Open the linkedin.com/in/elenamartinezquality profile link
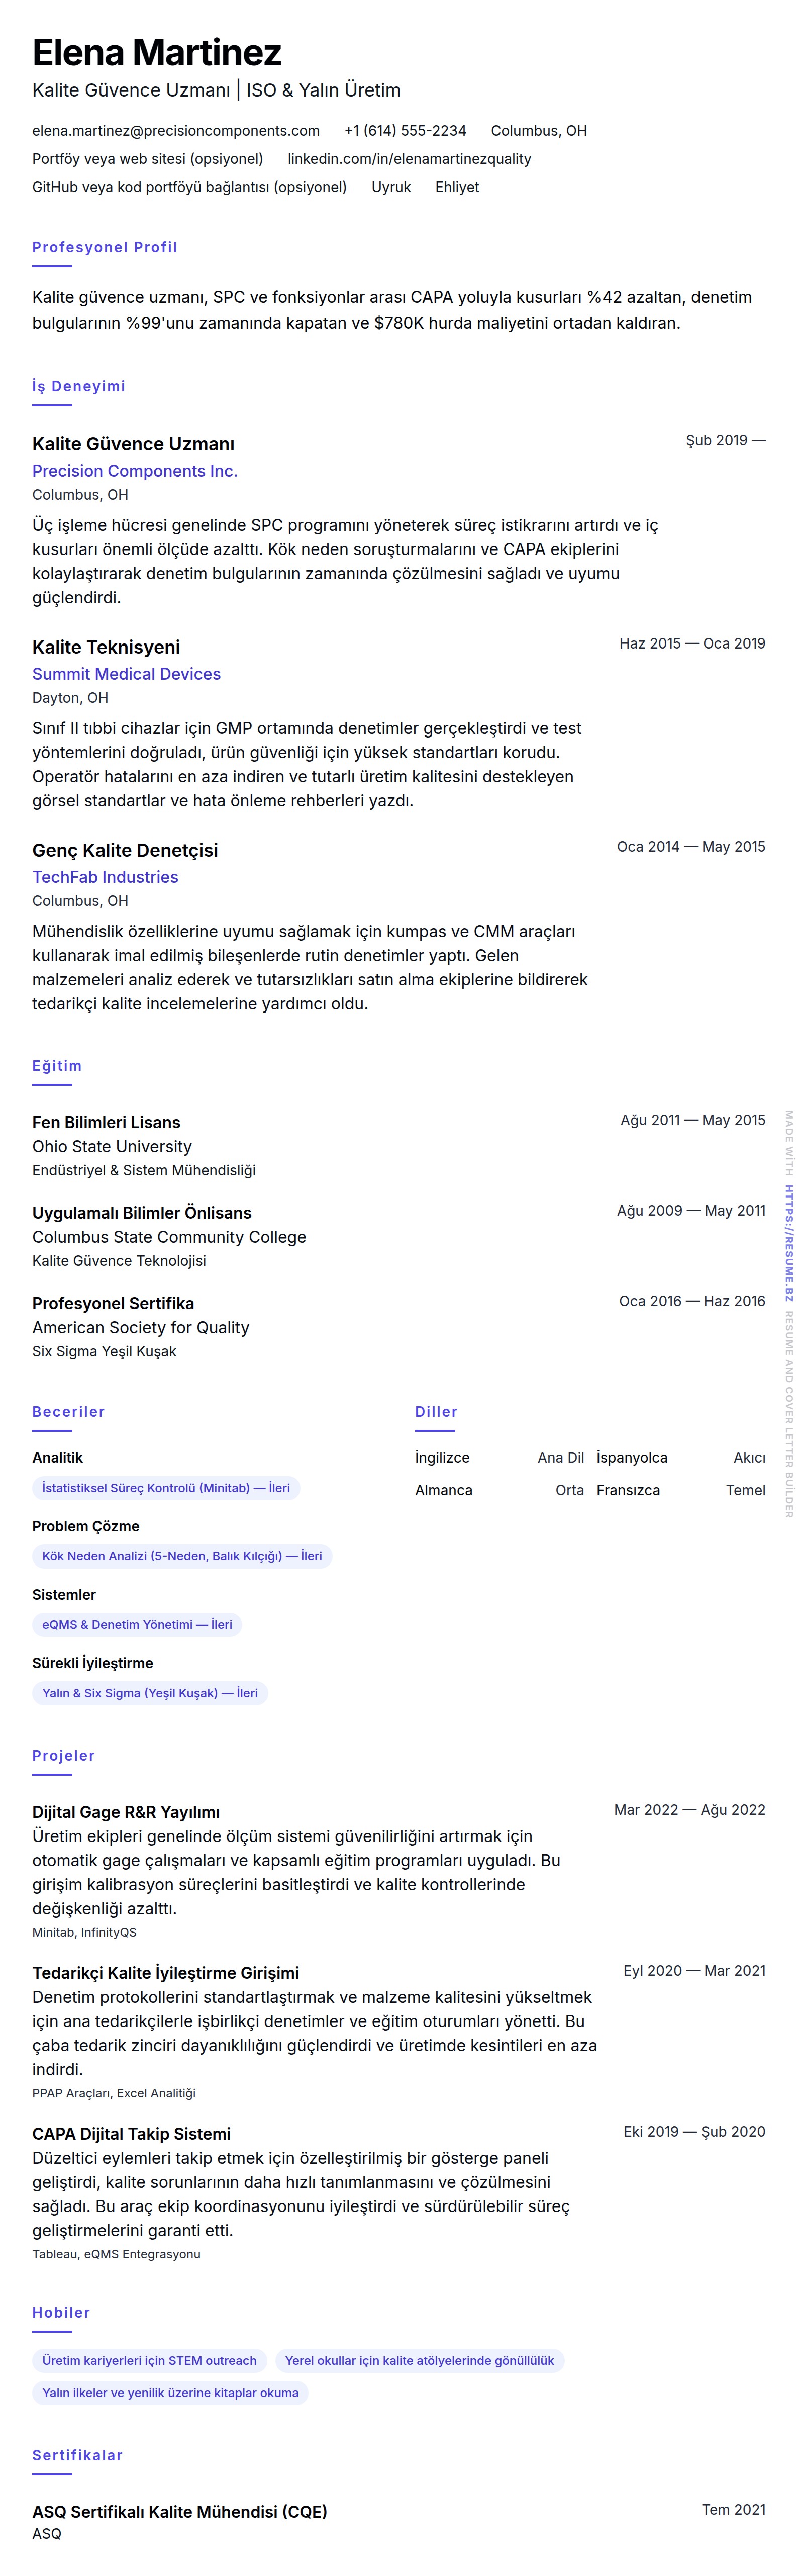 click(x=409, y=159)
